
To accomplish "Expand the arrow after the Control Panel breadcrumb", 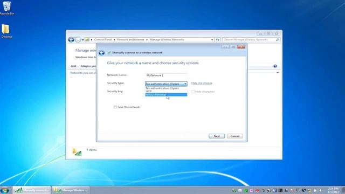I will click(114, 39).
